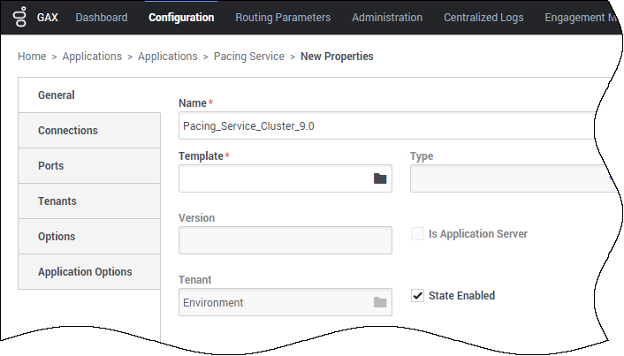Check the Is Application Server box
The width and height of the screenshot is (624, 356).
pyautogui.click(x=417, y=233)
